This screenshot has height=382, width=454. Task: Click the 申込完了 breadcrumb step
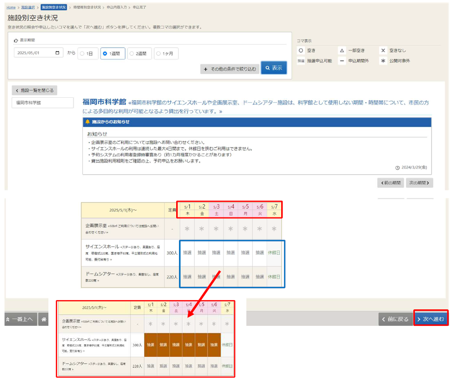pos(139,7)
